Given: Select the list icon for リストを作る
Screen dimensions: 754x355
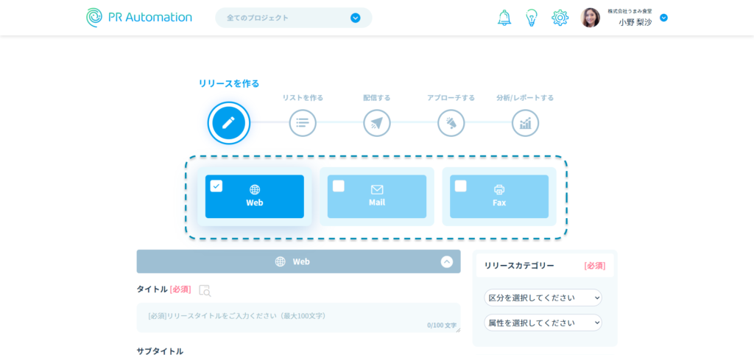Looking at the screenshot, I should (303, 123).
